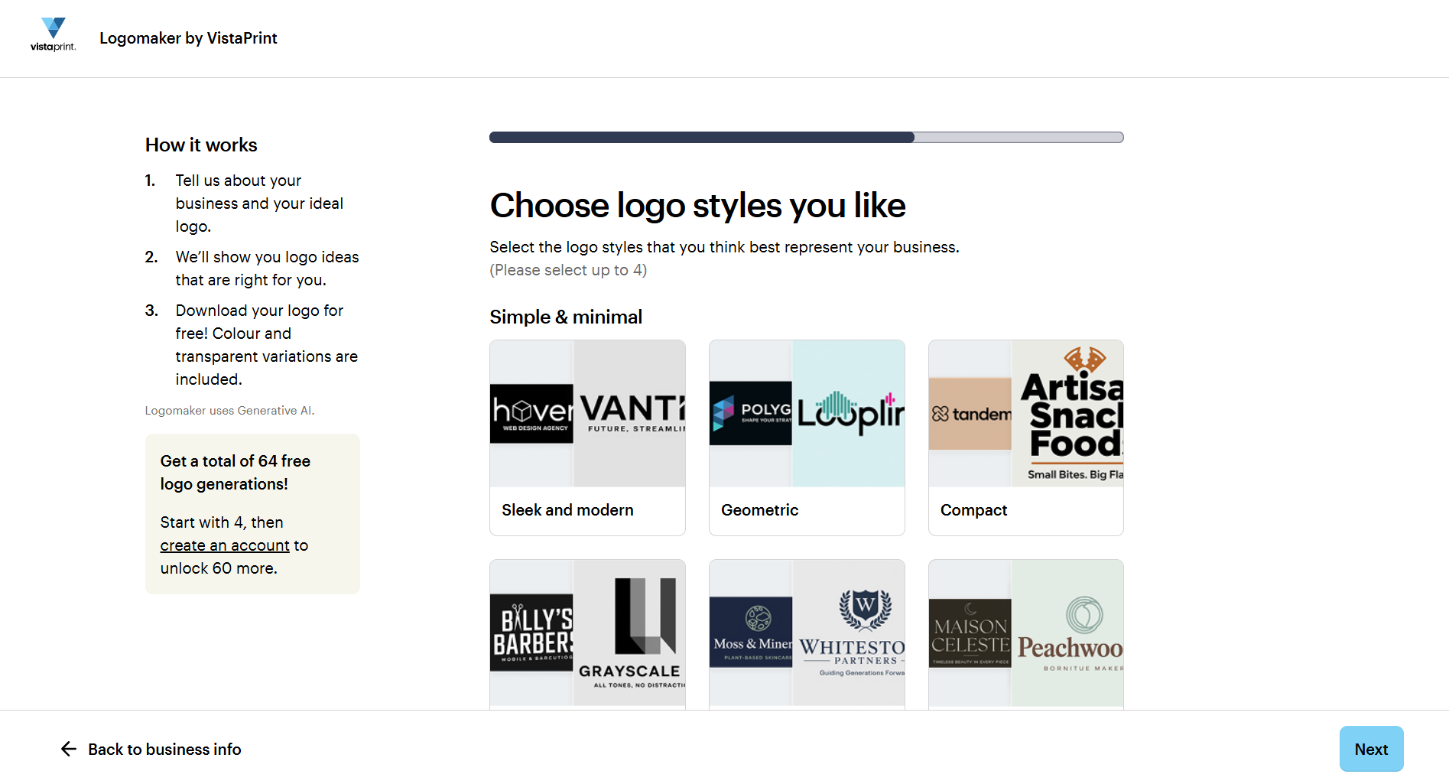Select the Compact logo style
The image size is (1449, 784).
[1025, 438]
